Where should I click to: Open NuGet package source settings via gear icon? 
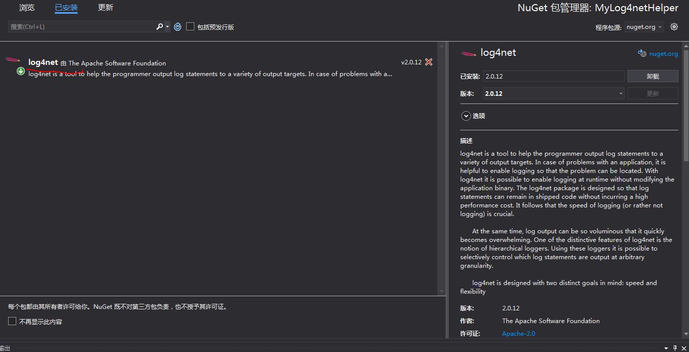[674, 26]
